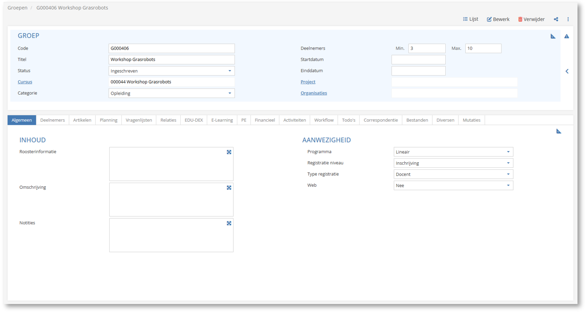Image resolution: width=585 pixels, height=312 pixels.
Task: Expand the Omschrijving text field
Action: (x=229, y=188)
